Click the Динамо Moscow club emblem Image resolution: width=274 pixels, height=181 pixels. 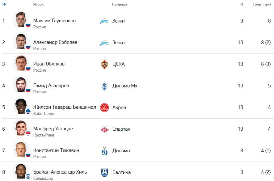tap(104, 151)
